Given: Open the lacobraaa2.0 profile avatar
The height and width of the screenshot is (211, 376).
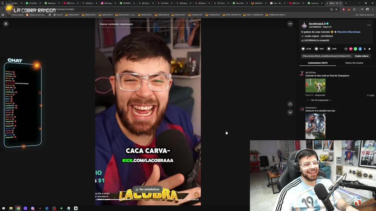Looking at the screenshot, I should [x=304, y=25].
